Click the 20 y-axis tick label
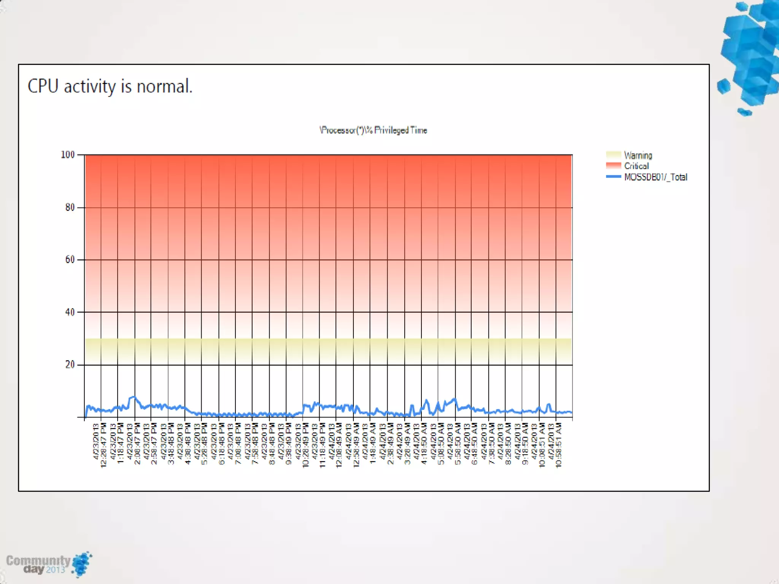 click(70, 365)
